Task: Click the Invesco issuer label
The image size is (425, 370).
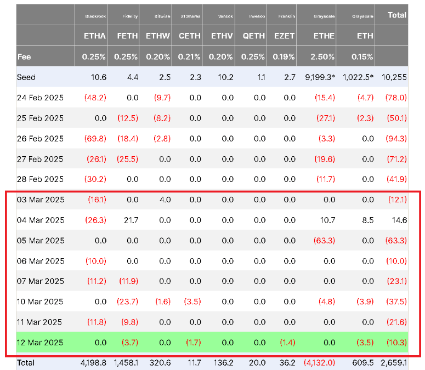Action: click(x=257, y=16)
